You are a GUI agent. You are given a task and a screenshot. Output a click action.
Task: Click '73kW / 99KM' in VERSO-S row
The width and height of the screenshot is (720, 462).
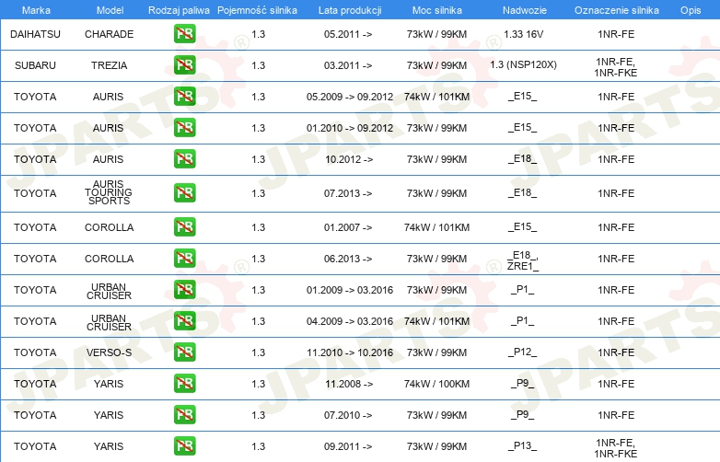pyautogui.click(x=436, y=352)
